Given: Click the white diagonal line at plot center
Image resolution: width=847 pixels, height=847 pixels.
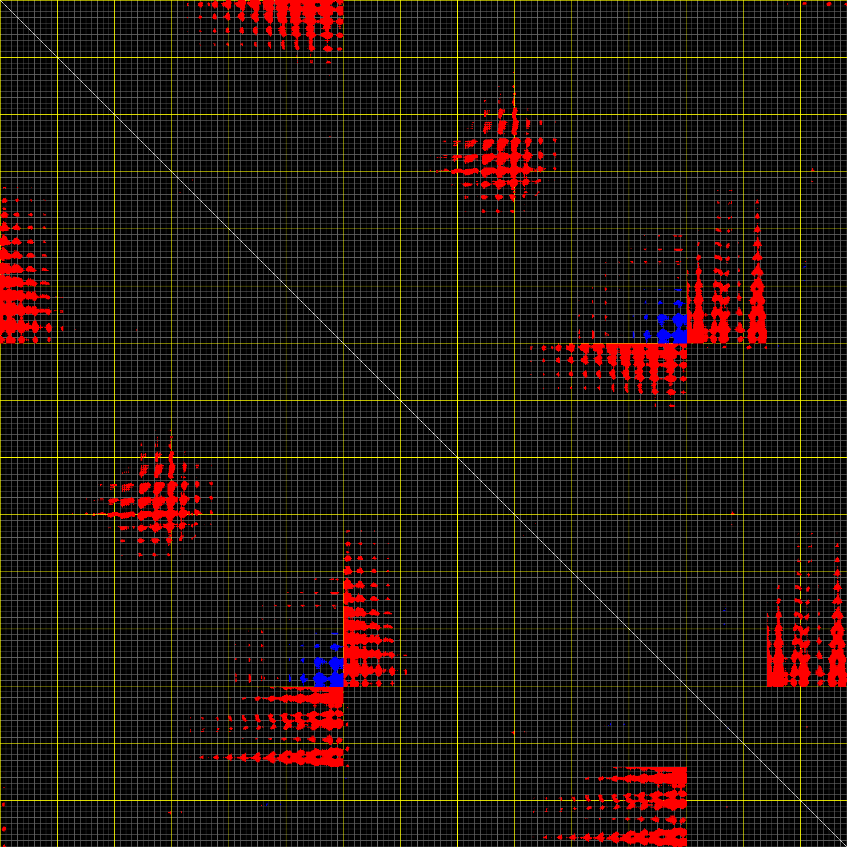Looking at the screenshot, I should 423,423.
